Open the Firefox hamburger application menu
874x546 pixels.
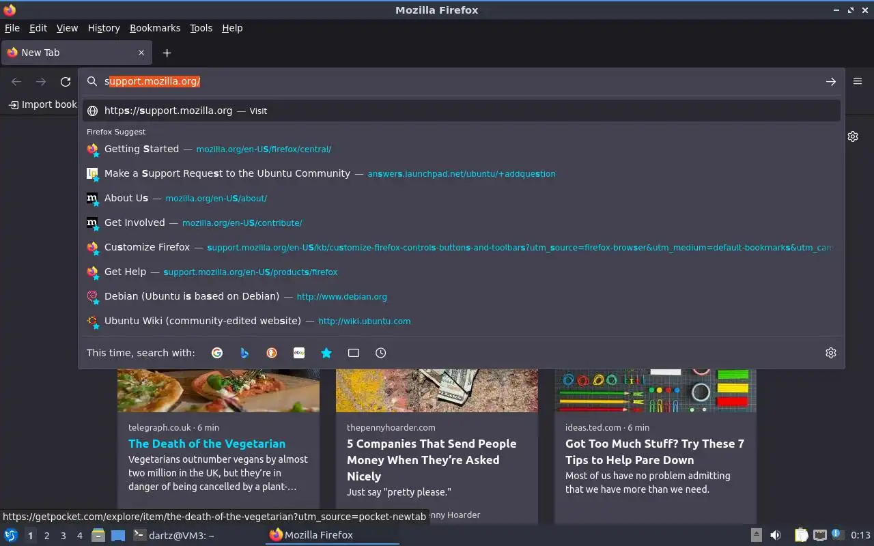click(x=858, y=81)
